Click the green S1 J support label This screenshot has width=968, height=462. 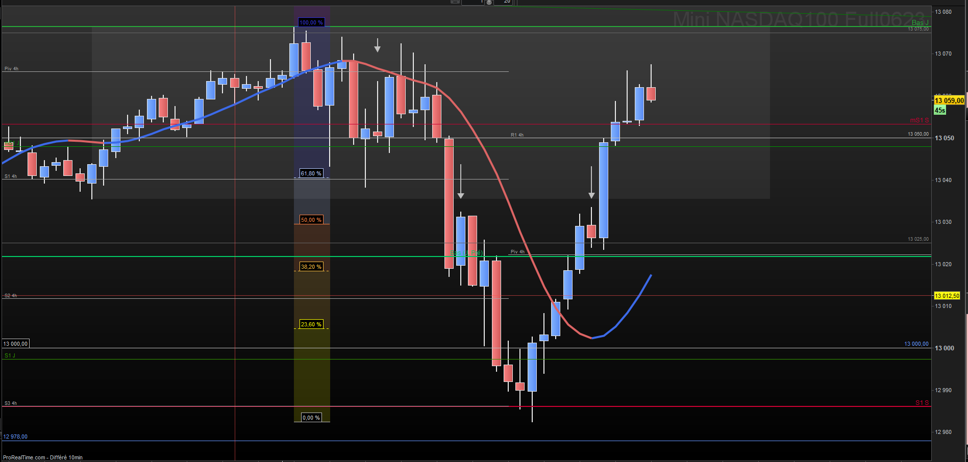pyautogui.click(x=10, y=355)
